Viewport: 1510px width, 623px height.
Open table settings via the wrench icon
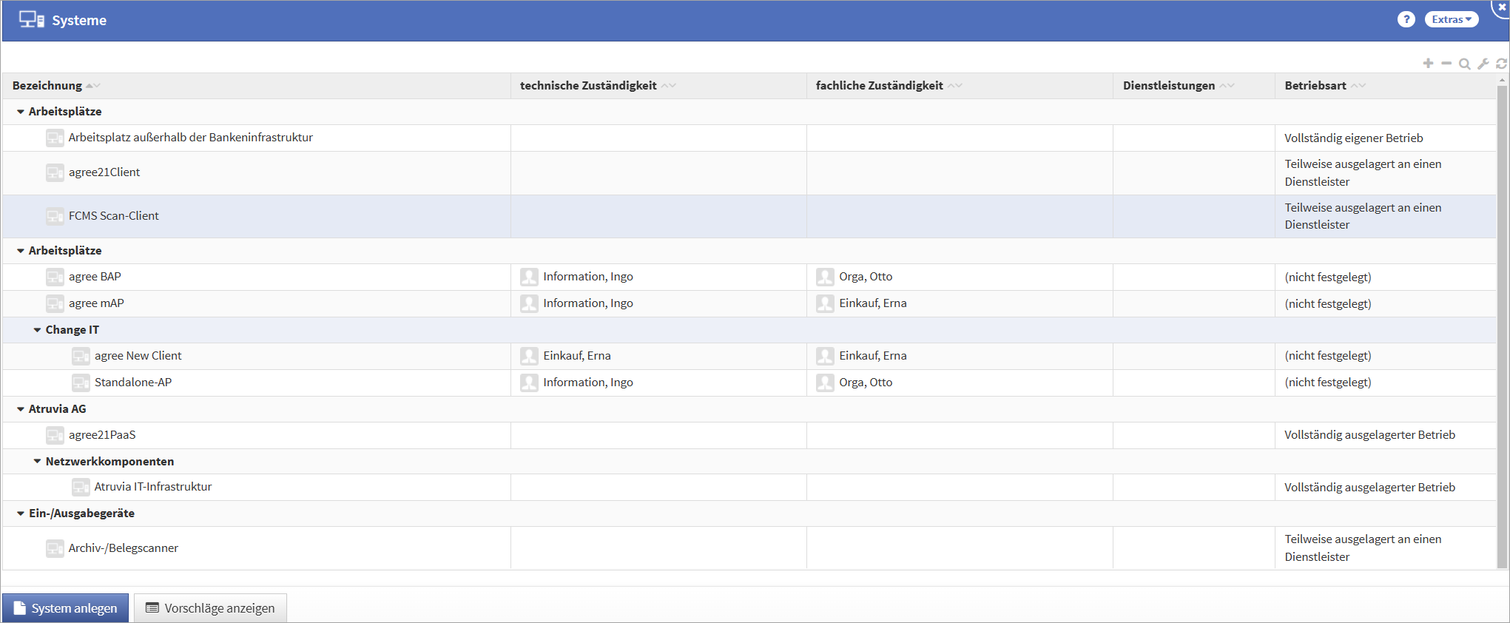click(x=1483, y=64)
